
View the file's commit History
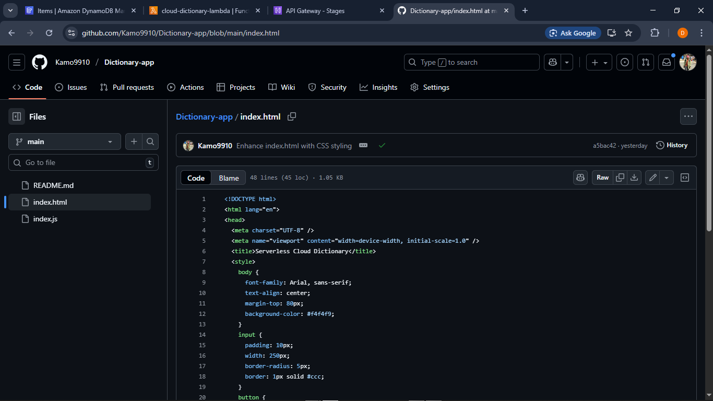tap(672, 145)
